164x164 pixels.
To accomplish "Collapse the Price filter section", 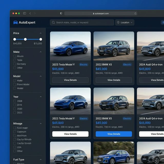I will click(40, 33).
